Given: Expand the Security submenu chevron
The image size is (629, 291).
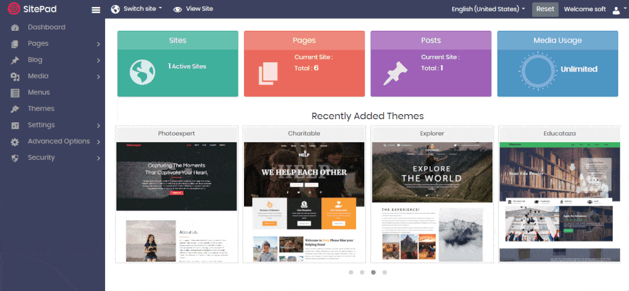Looking at the screenshot, I should pyautogui.click(x=98, y=158).
